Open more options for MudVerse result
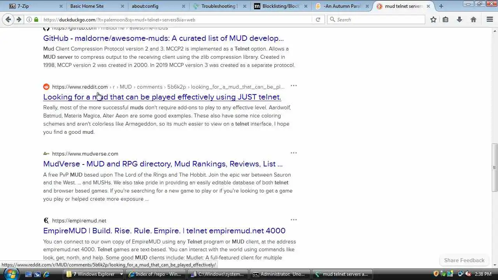 tap(294, 153)
